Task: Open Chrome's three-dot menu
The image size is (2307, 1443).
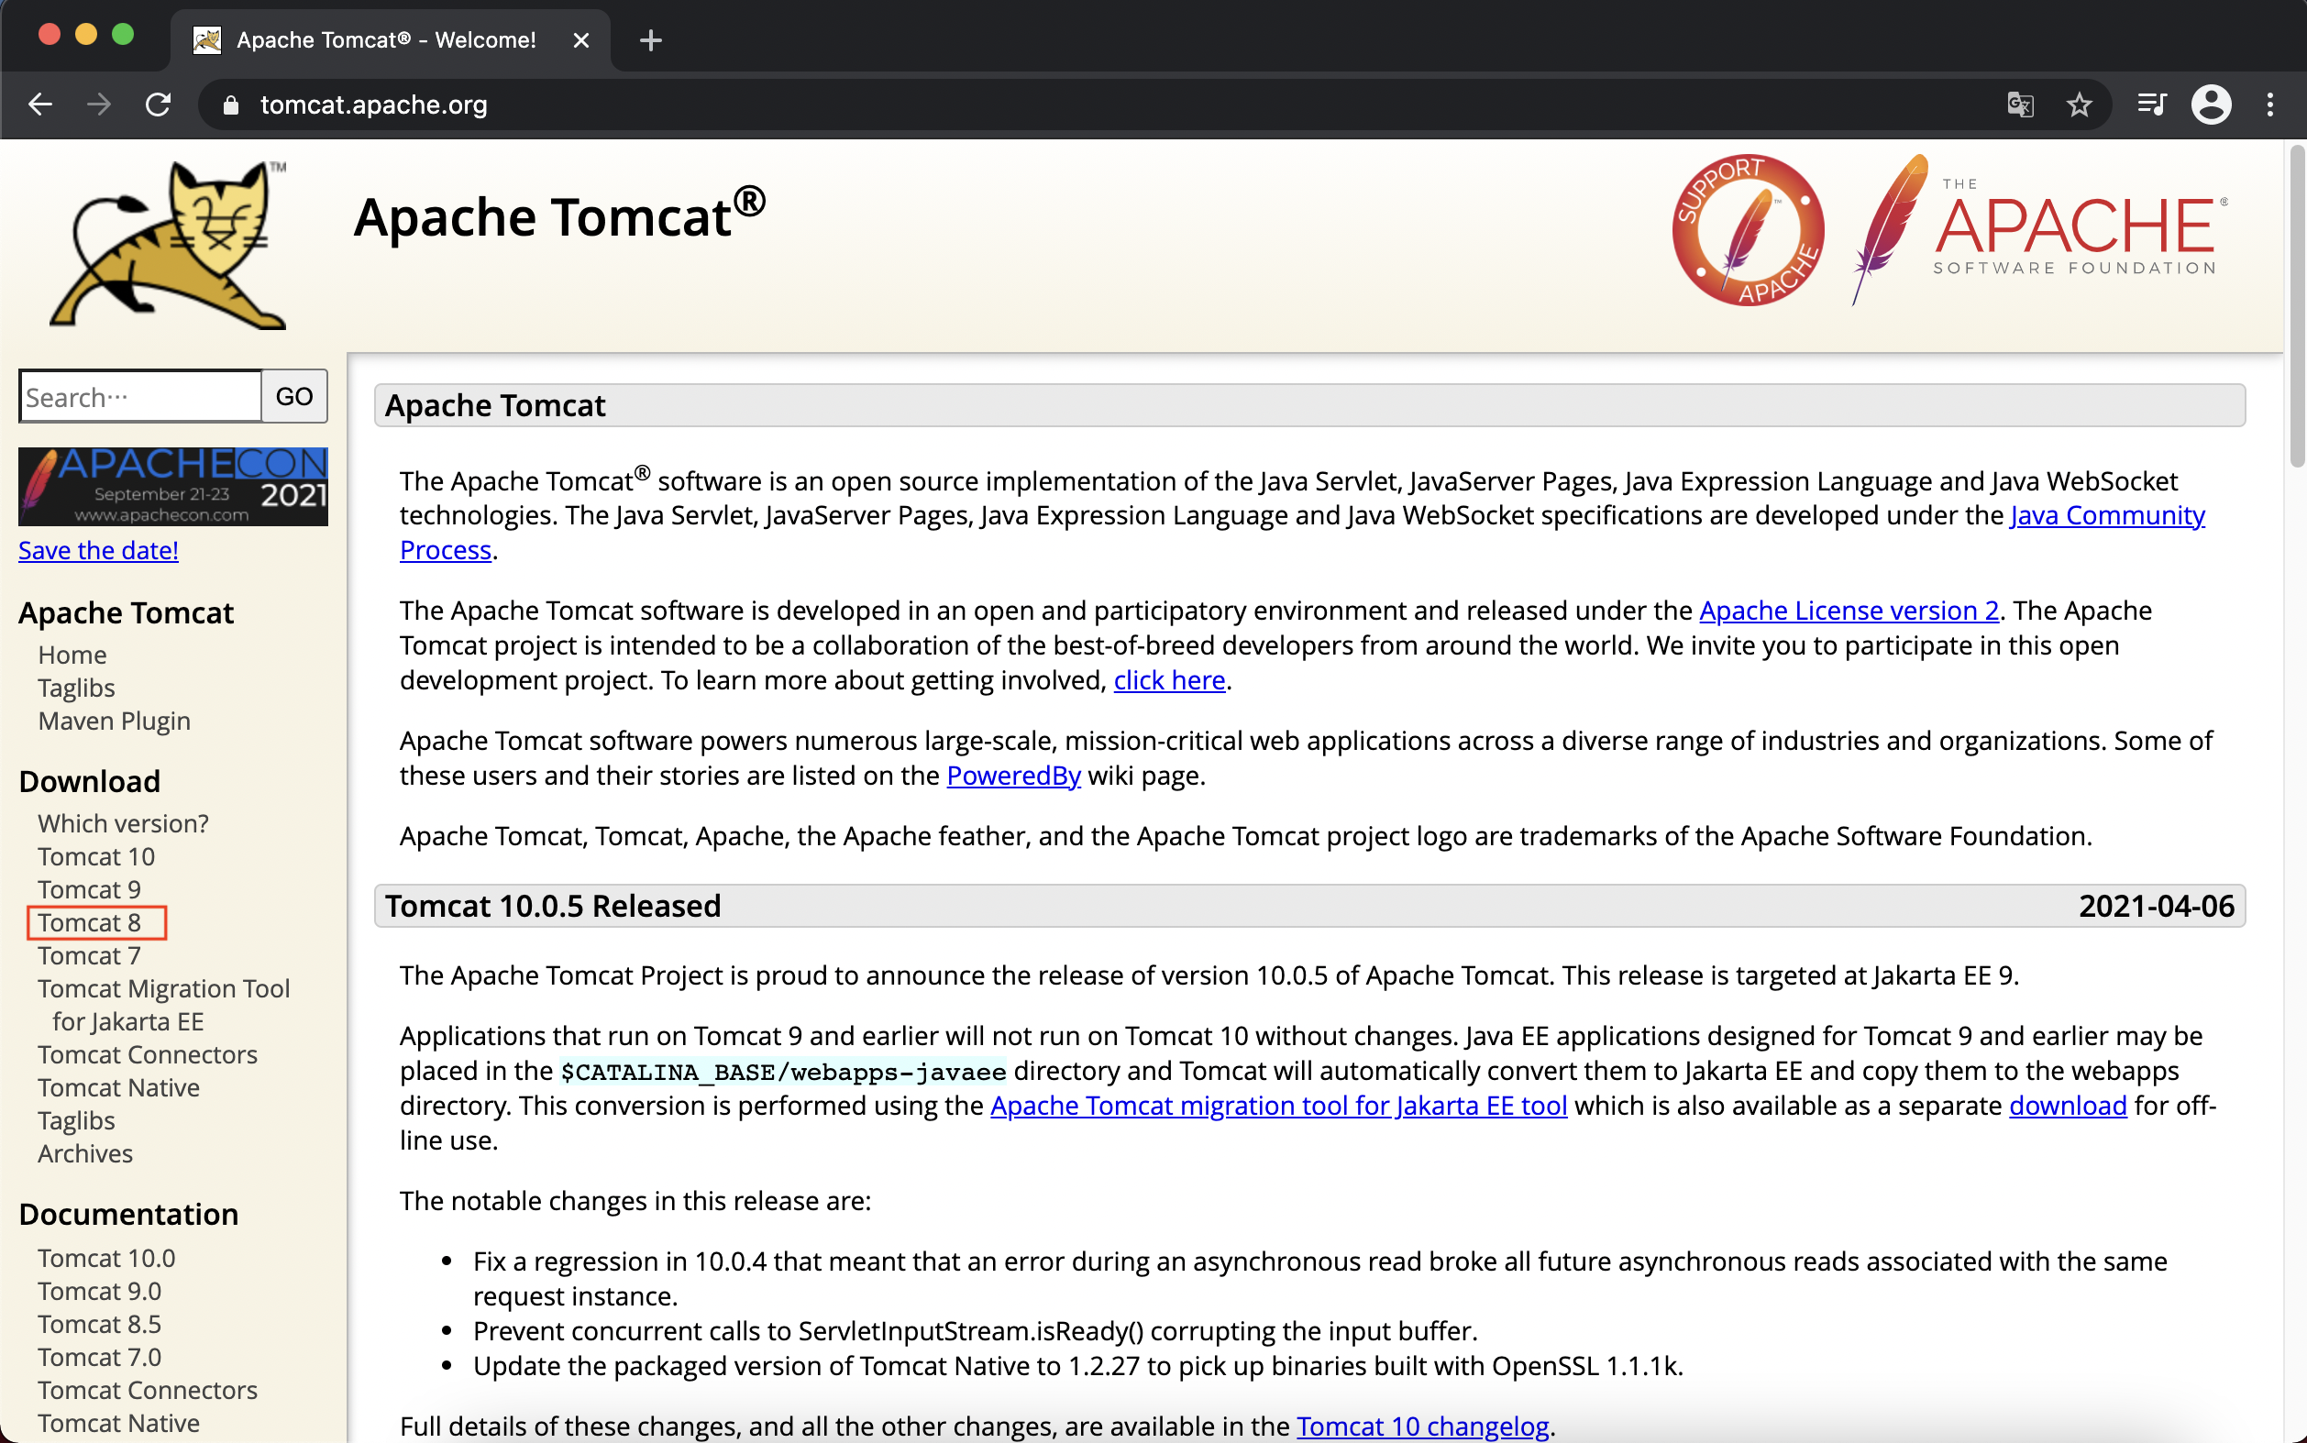Action: (x=2269, y=104)
